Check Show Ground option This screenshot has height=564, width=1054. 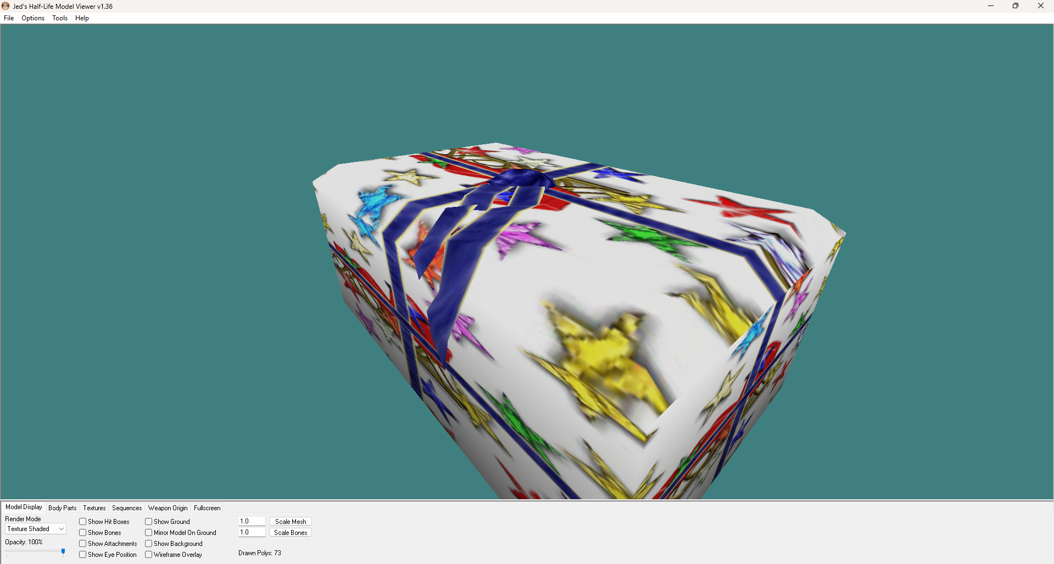coord(149,522)
